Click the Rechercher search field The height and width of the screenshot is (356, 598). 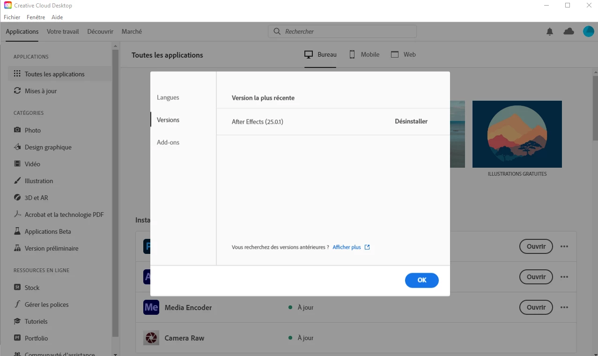[x=342, y=31]
